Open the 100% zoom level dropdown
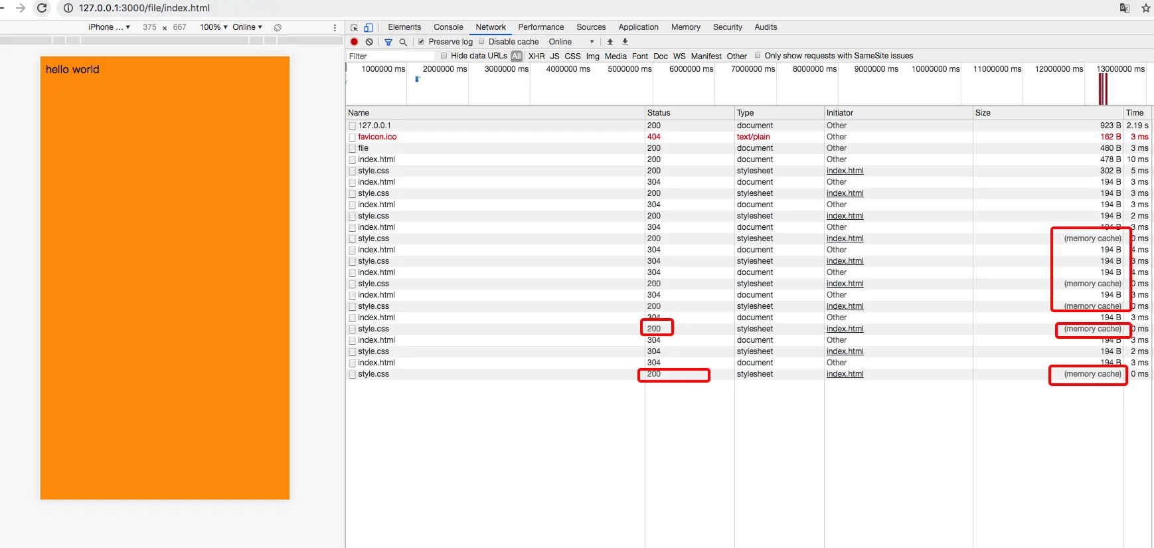 (214, 27)
